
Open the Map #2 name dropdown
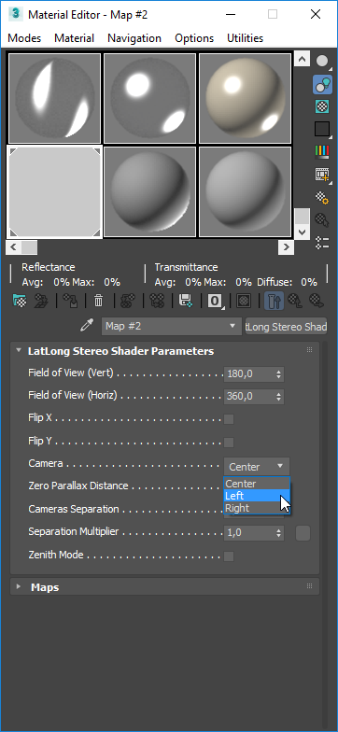(171, 326)
